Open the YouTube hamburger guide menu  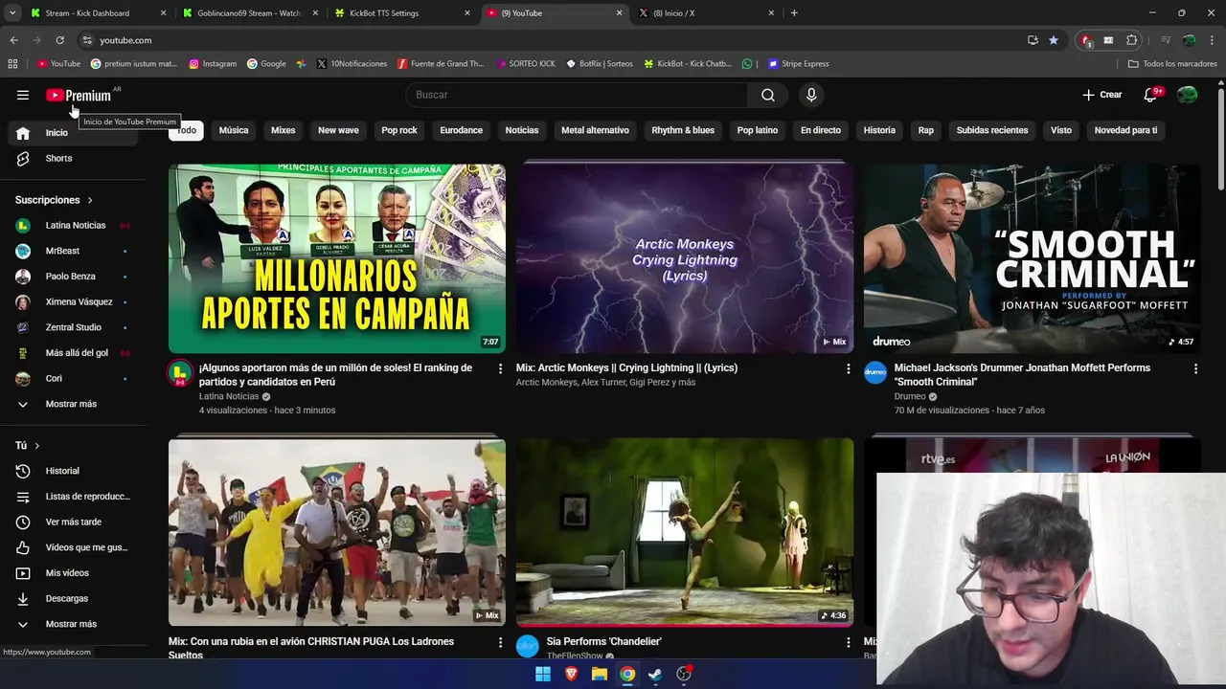coord(23,95)
